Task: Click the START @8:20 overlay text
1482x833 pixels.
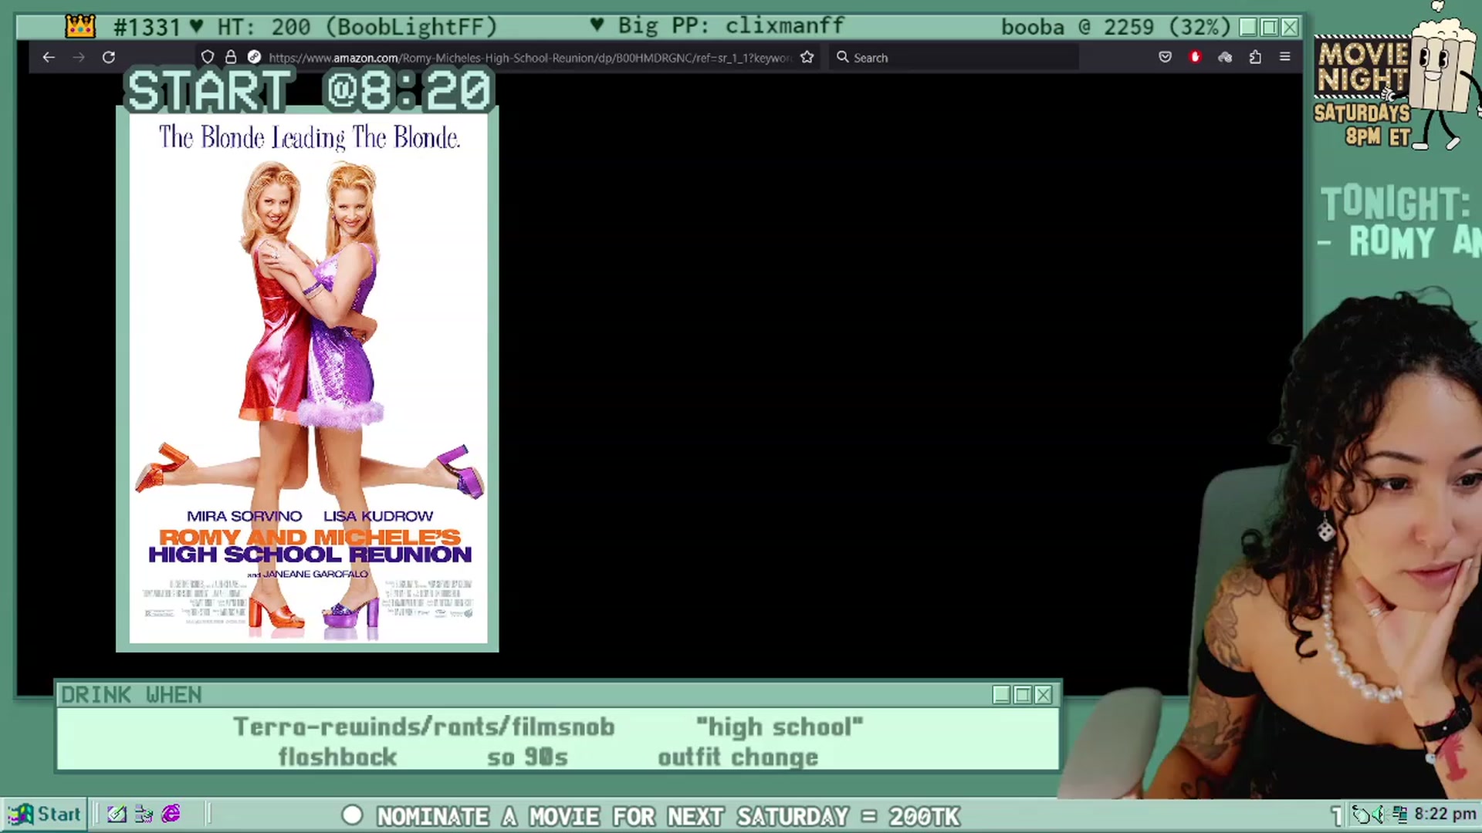Action: (308, 91)
